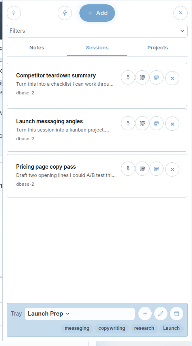Open the Filters dropdown
The image size is (192, 346).
coord(97,31)
